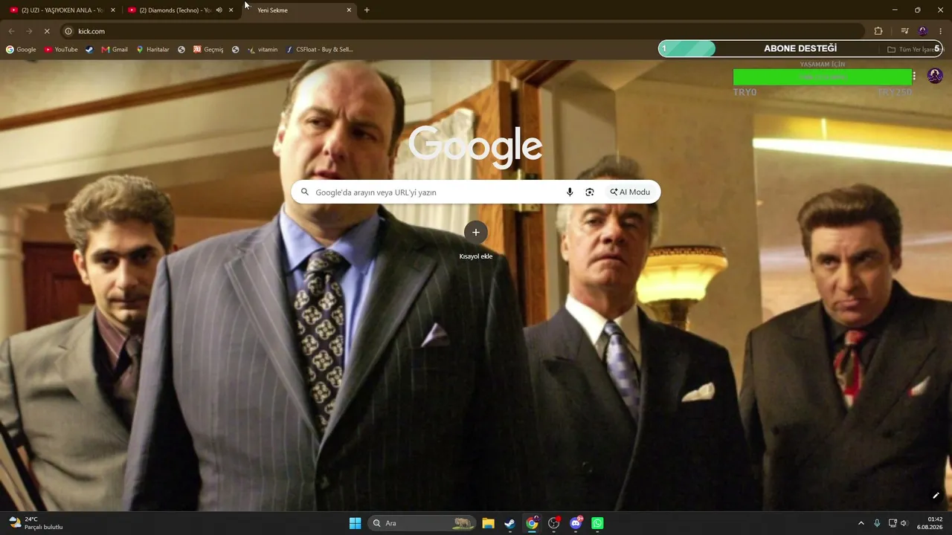Show hidden system tray icons
This screenshot has width=952, height=535.
click(861, 523)
